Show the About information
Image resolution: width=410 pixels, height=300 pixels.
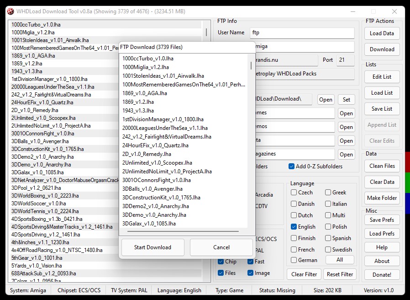382,261
